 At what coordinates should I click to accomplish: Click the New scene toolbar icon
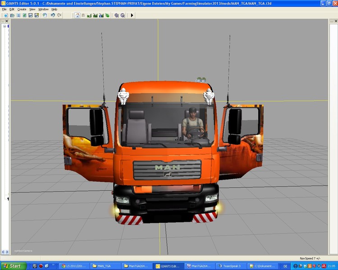[x=6, y=15]
